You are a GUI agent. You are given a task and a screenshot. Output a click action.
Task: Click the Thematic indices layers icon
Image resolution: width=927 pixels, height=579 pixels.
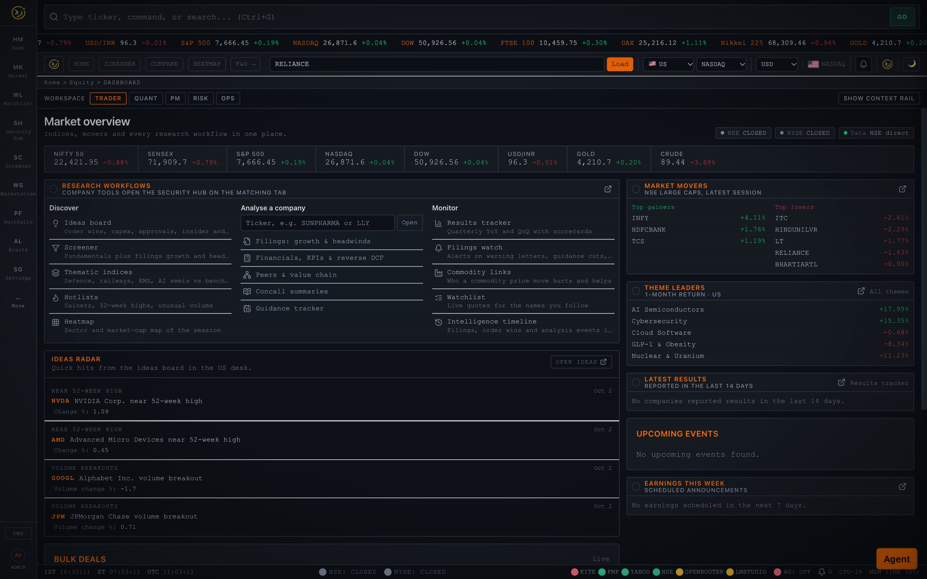(x=56, y=273)
